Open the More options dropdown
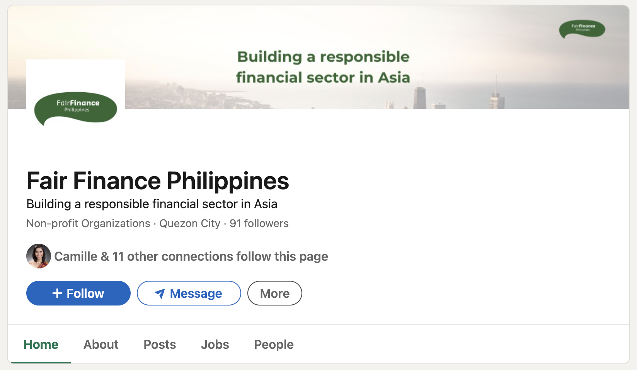Viewport: 637px width, 370px height. (275, 293)
